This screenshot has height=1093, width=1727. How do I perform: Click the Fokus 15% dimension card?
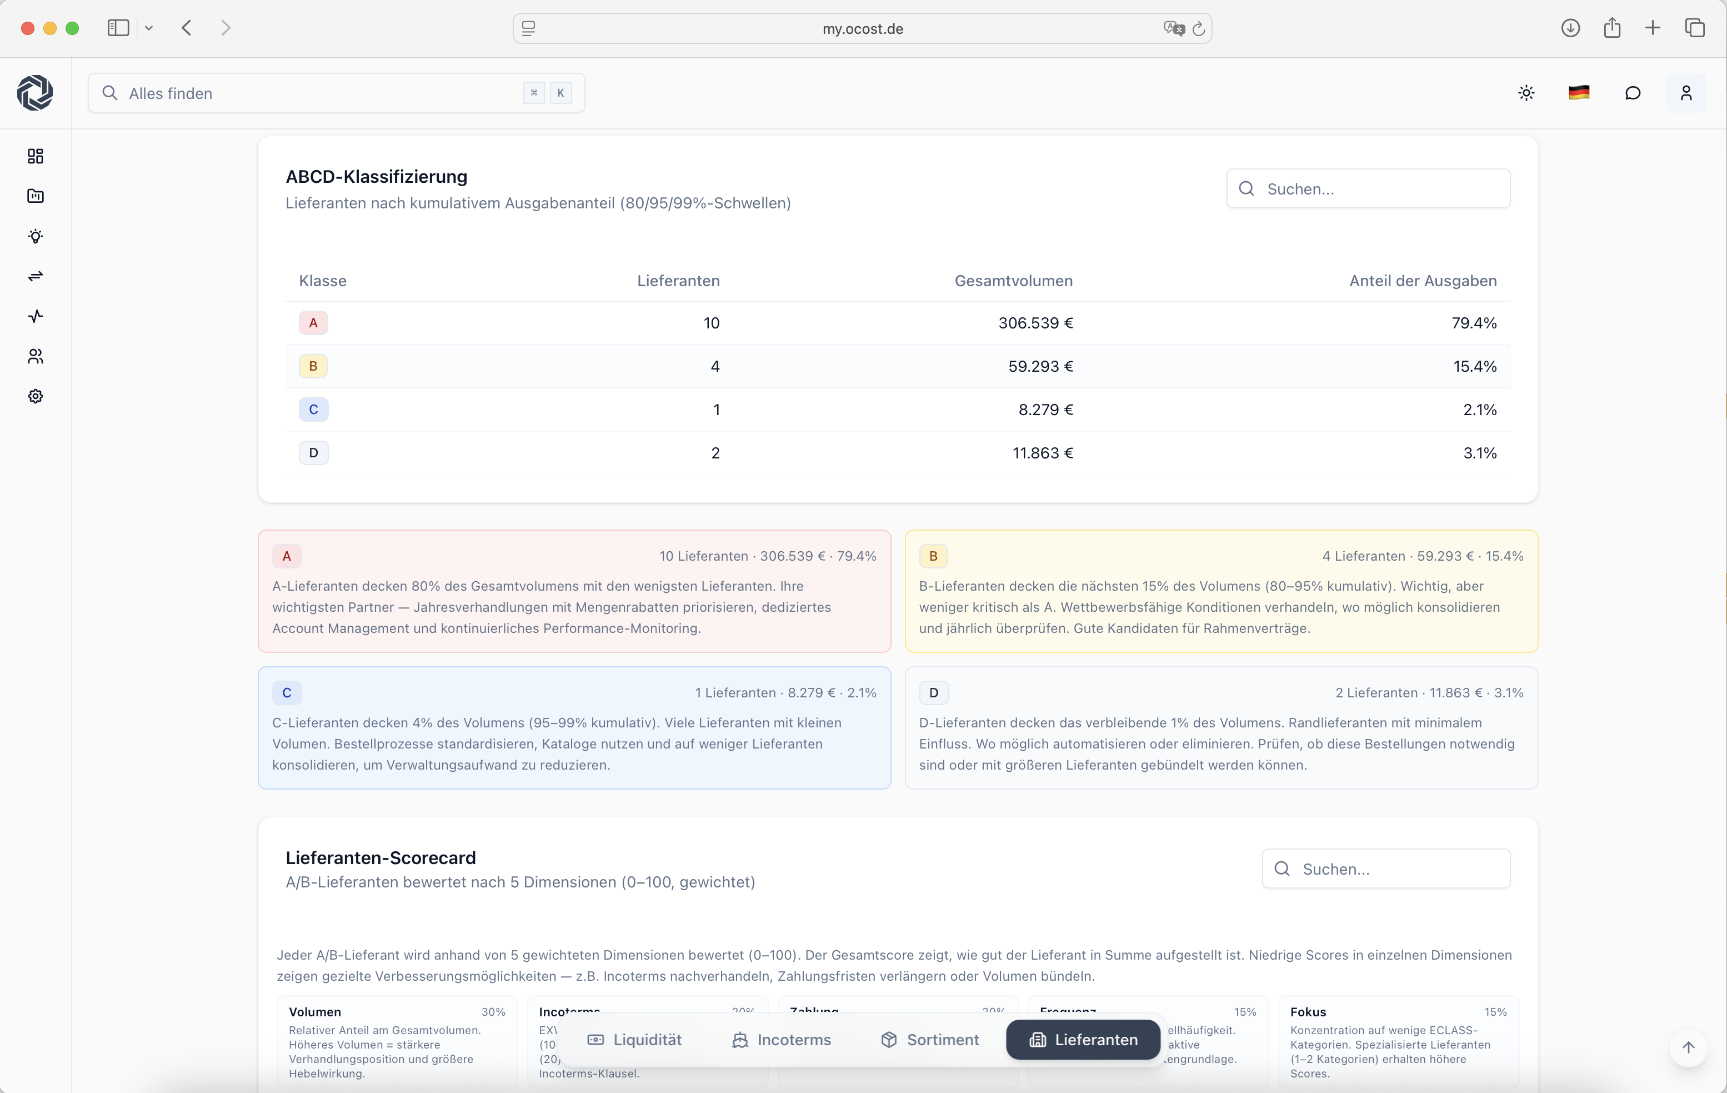[1399, 1041]
